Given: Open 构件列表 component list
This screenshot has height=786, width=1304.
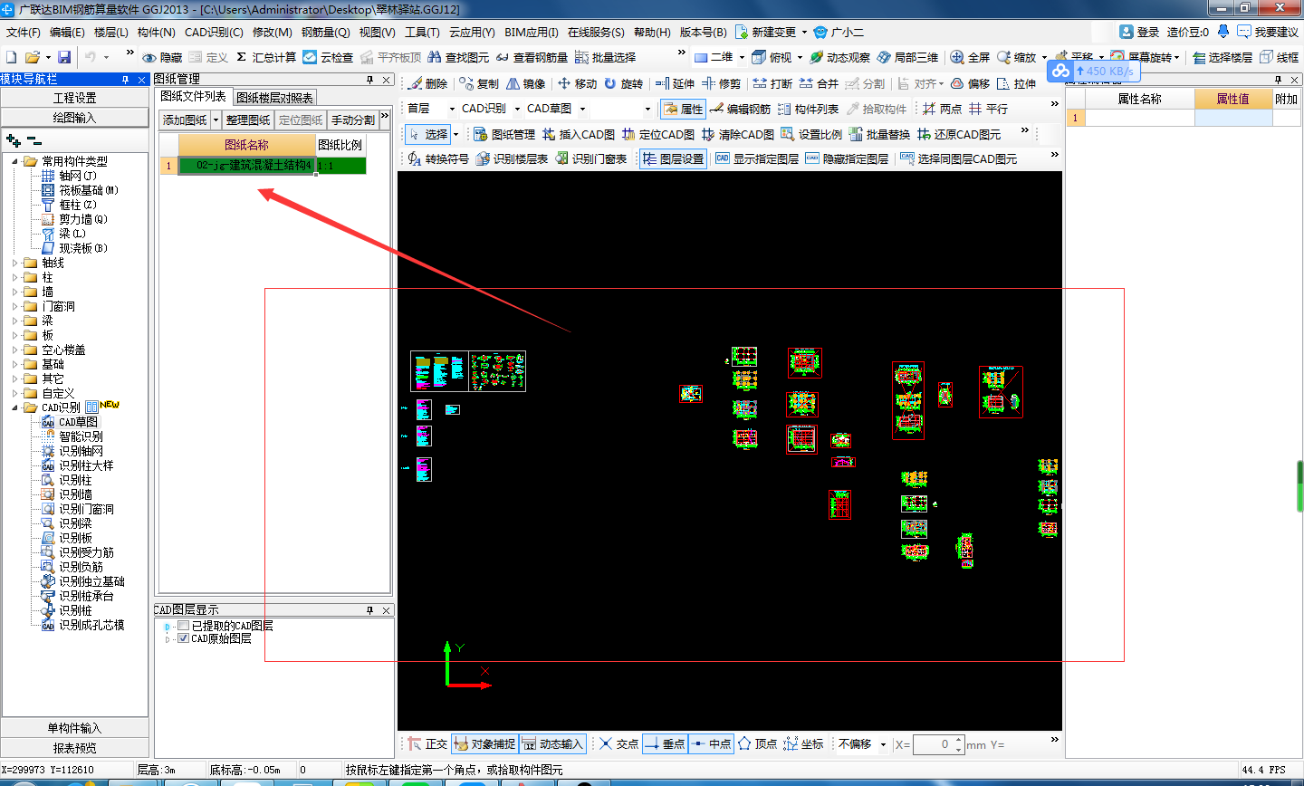Looking at the screenshot, I should pos(808,109).
